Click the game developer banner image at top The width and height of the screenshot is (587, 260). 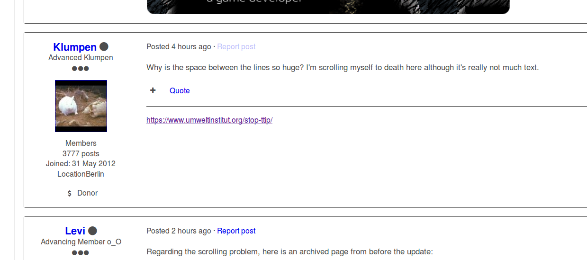pos(328,7)
